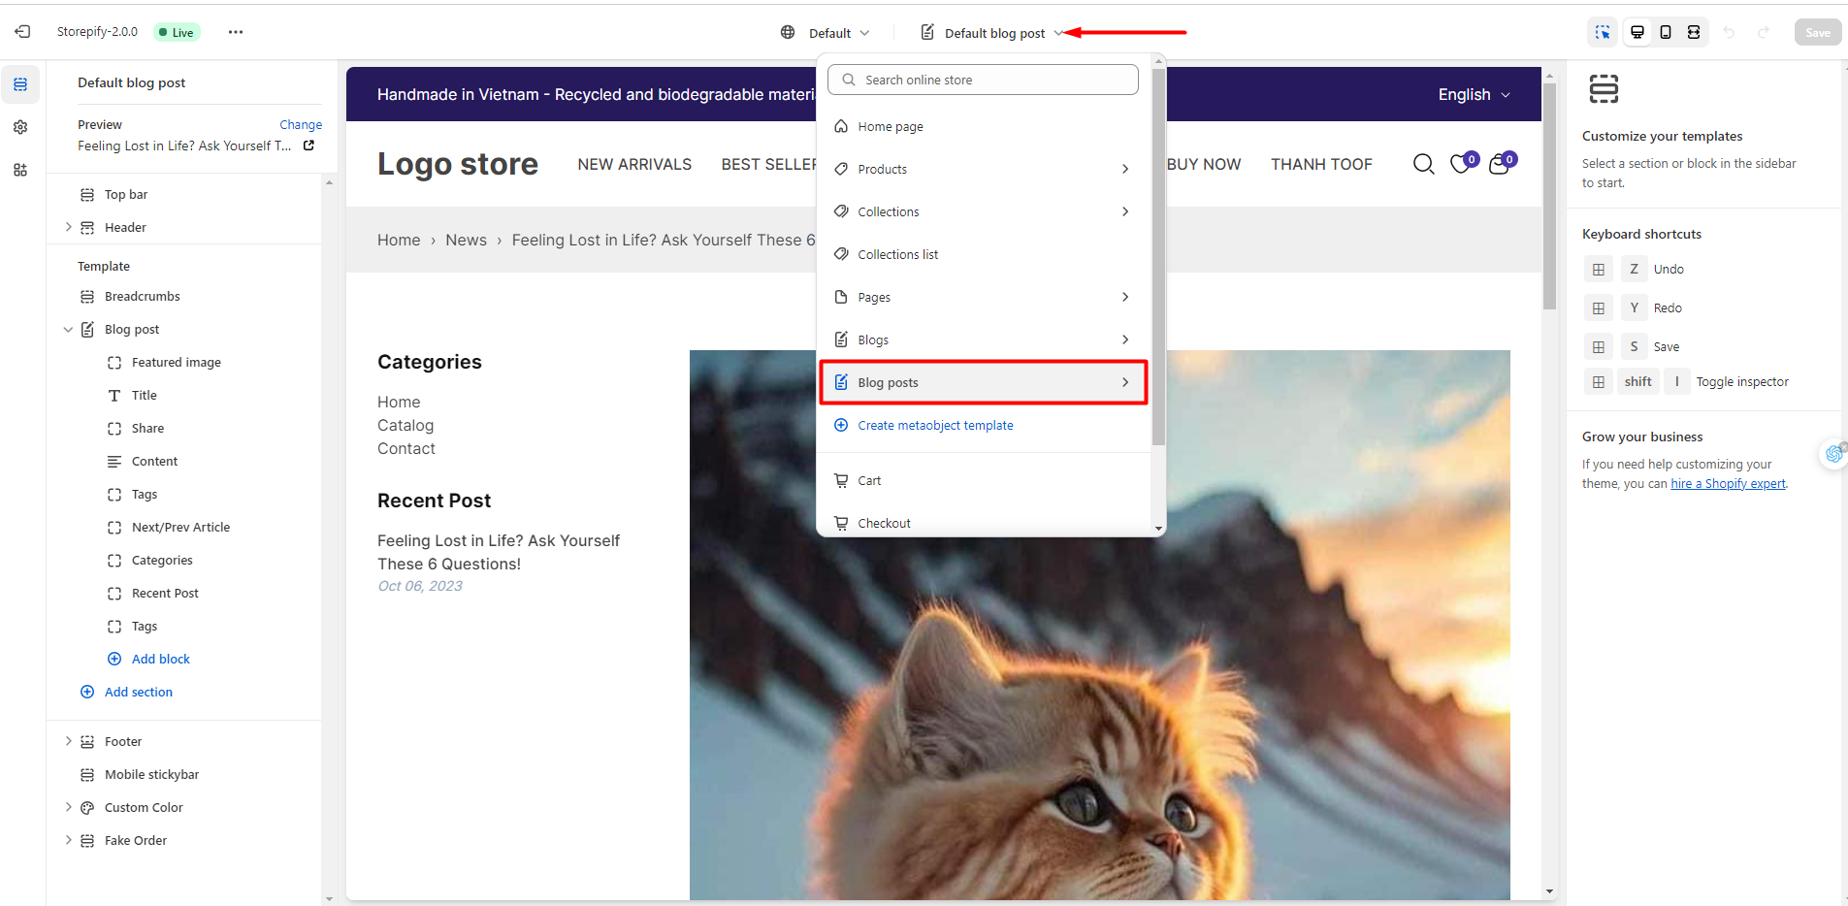Click the preview pane vertical scrollbar
This screenshot has height=906, width=1848.
tap(1549, 197)
